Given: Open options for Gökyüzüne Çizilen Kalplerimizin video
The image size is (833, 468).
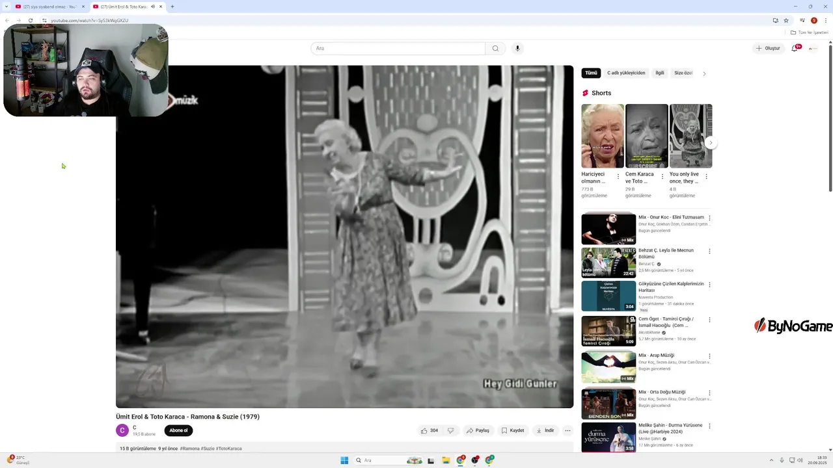Looking at the screenshot, I should [x=709, y=285].
